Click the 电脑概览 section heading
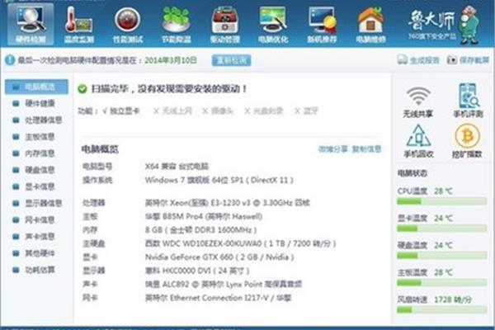 click(x=100, y=149)
